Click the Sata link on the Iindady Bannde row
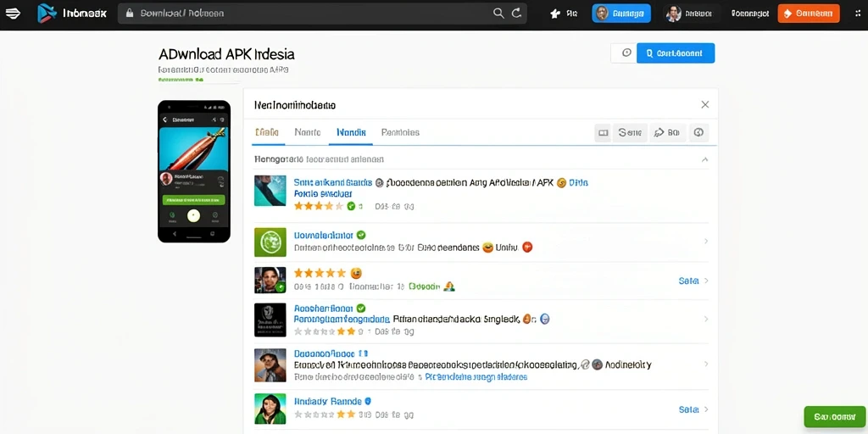 (x=688, y=409)
